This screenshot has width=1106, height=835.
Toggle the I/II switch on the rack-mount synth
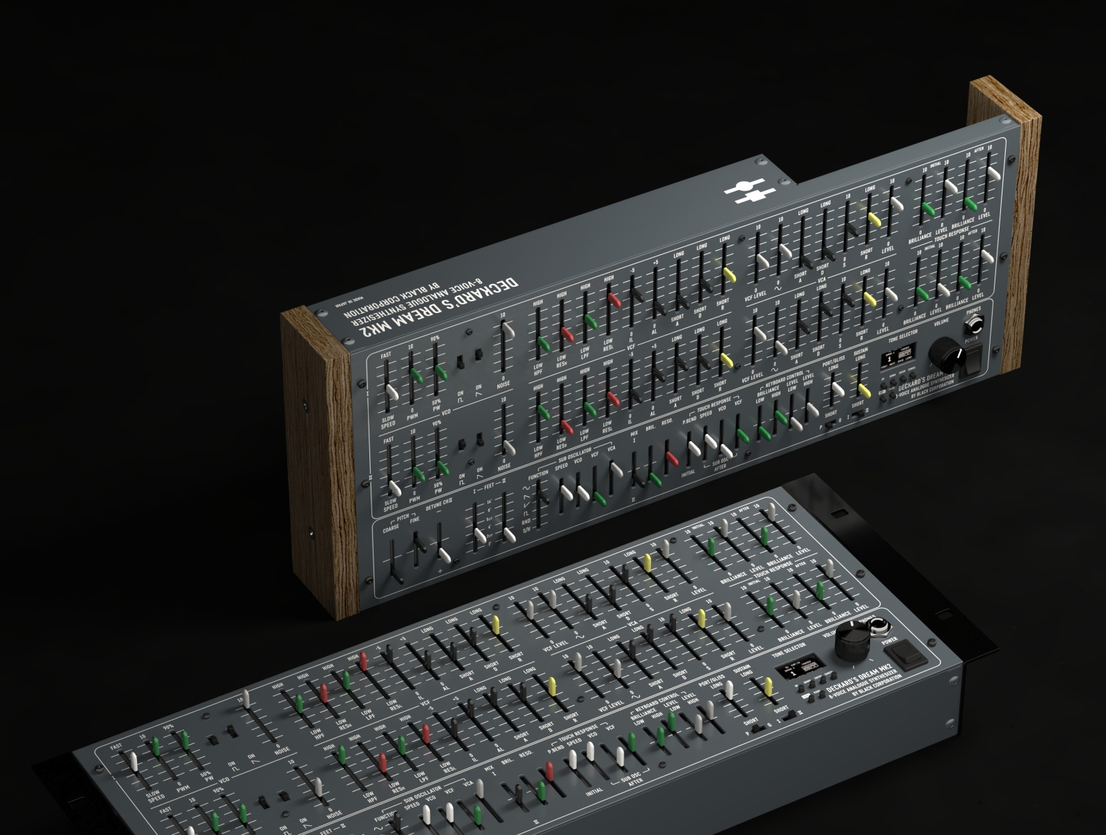pos(790,715)
